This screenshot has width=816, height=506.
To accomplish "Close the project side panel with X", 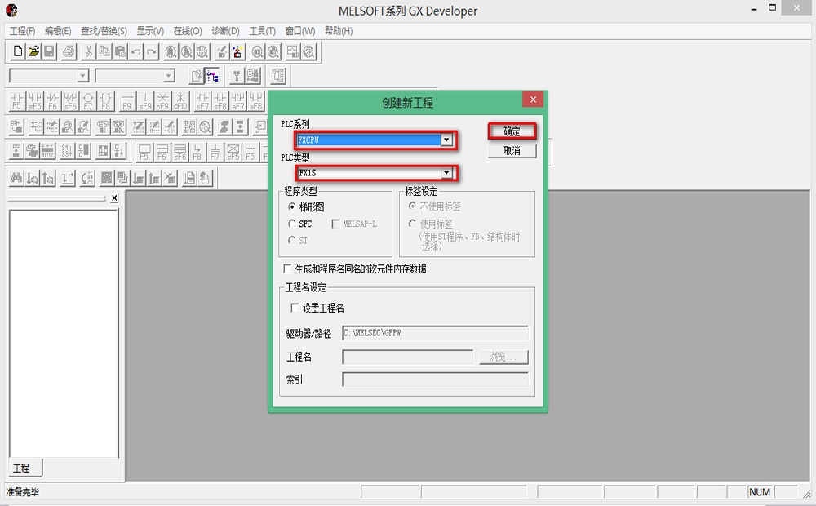I will 114,198.
